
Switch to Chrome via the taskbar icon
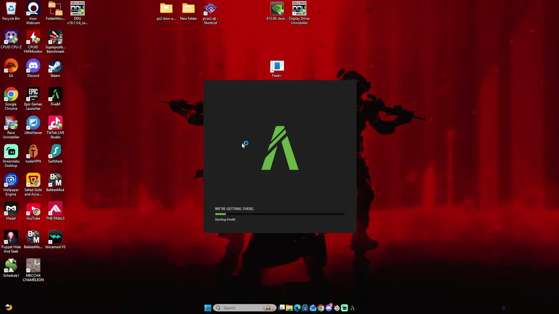(x=321, y=308)
